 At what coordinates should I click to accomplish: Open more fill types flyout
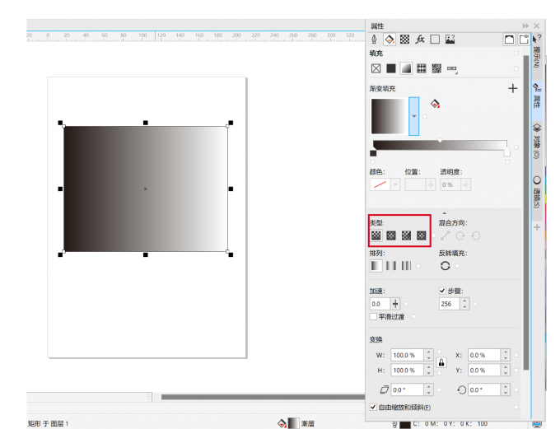(x=452, y=69)
